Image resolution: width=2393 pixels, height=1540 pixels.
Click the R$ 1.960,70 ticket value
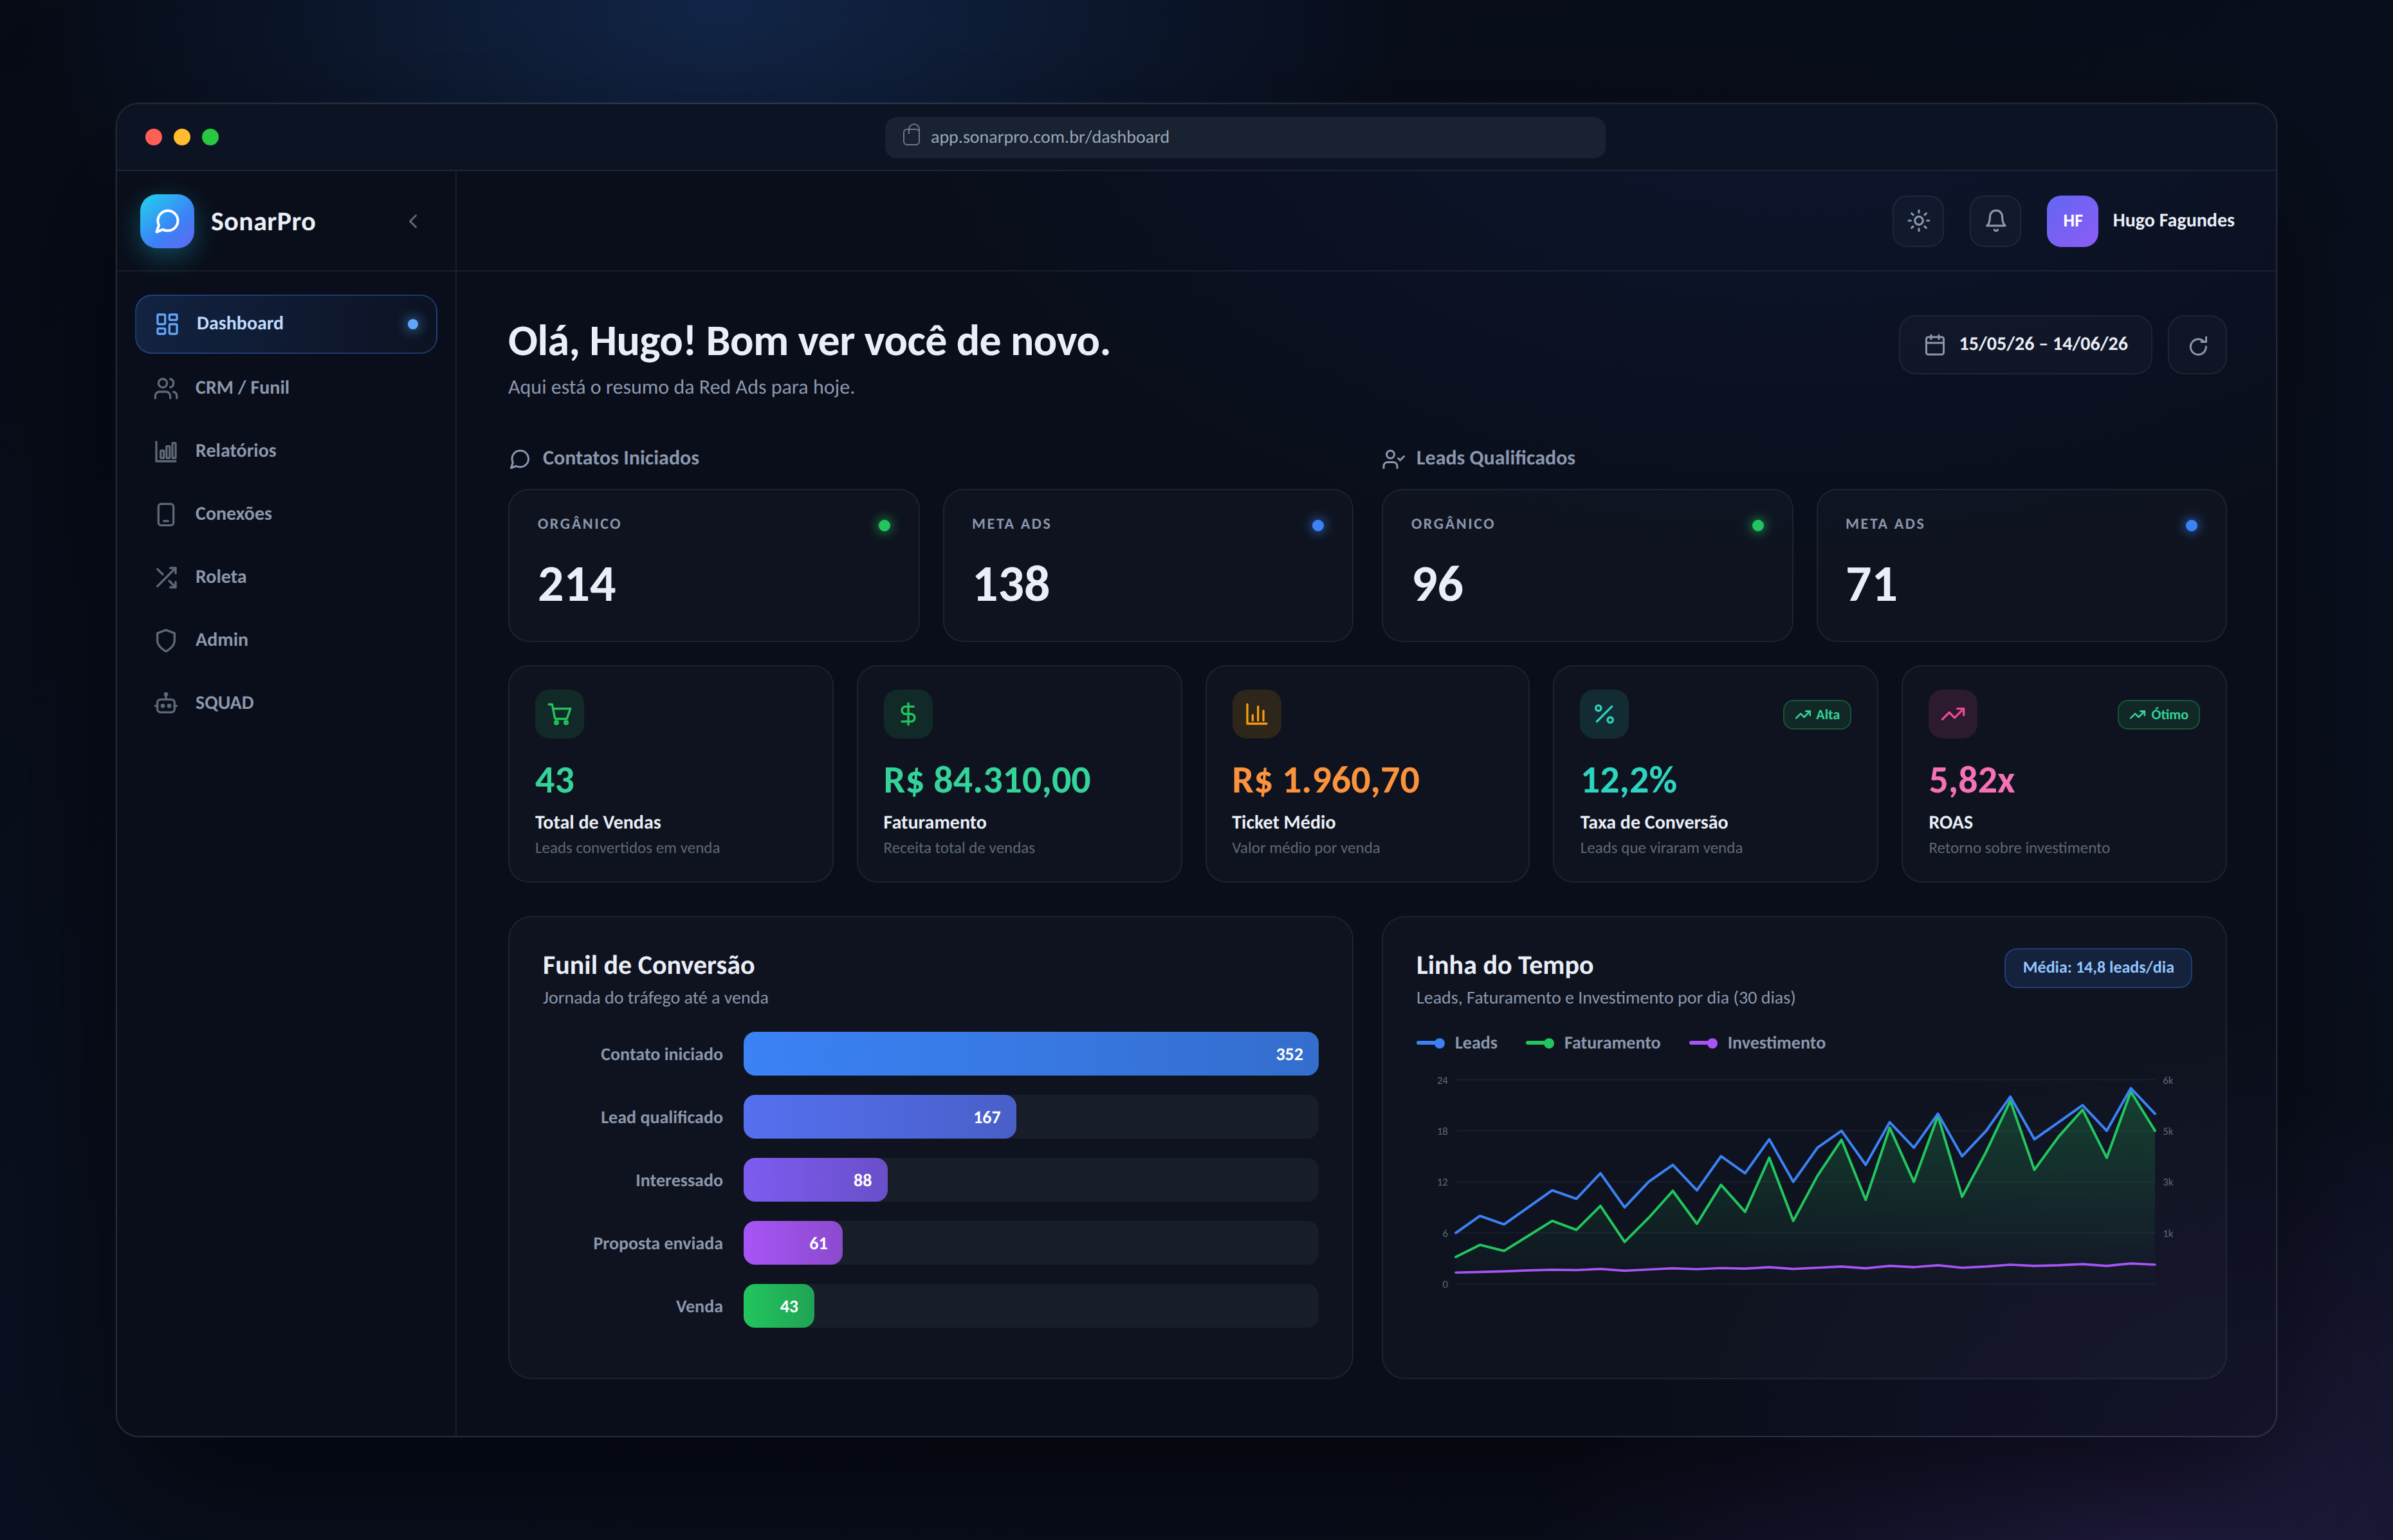point(1325,780)
